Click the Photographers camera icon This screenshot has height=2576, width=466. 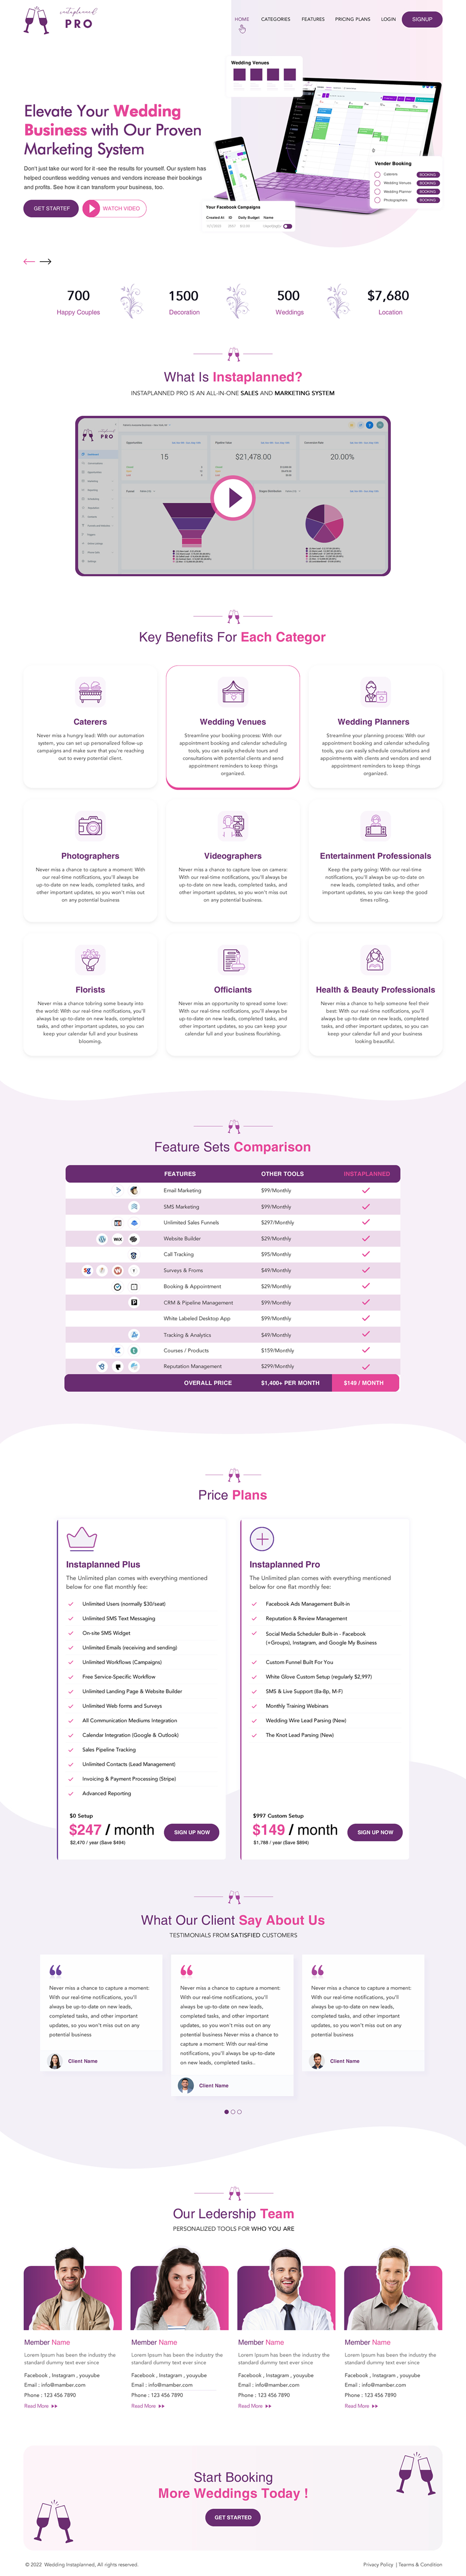point(90,825)
